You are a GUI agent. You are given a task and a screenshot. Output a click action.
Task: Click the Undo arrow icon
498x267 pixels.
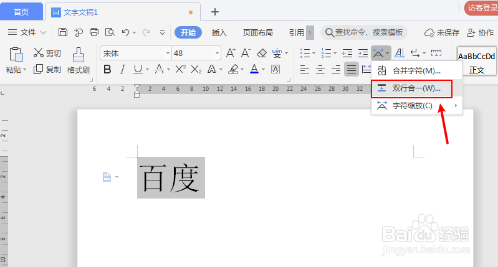[125, 32]
